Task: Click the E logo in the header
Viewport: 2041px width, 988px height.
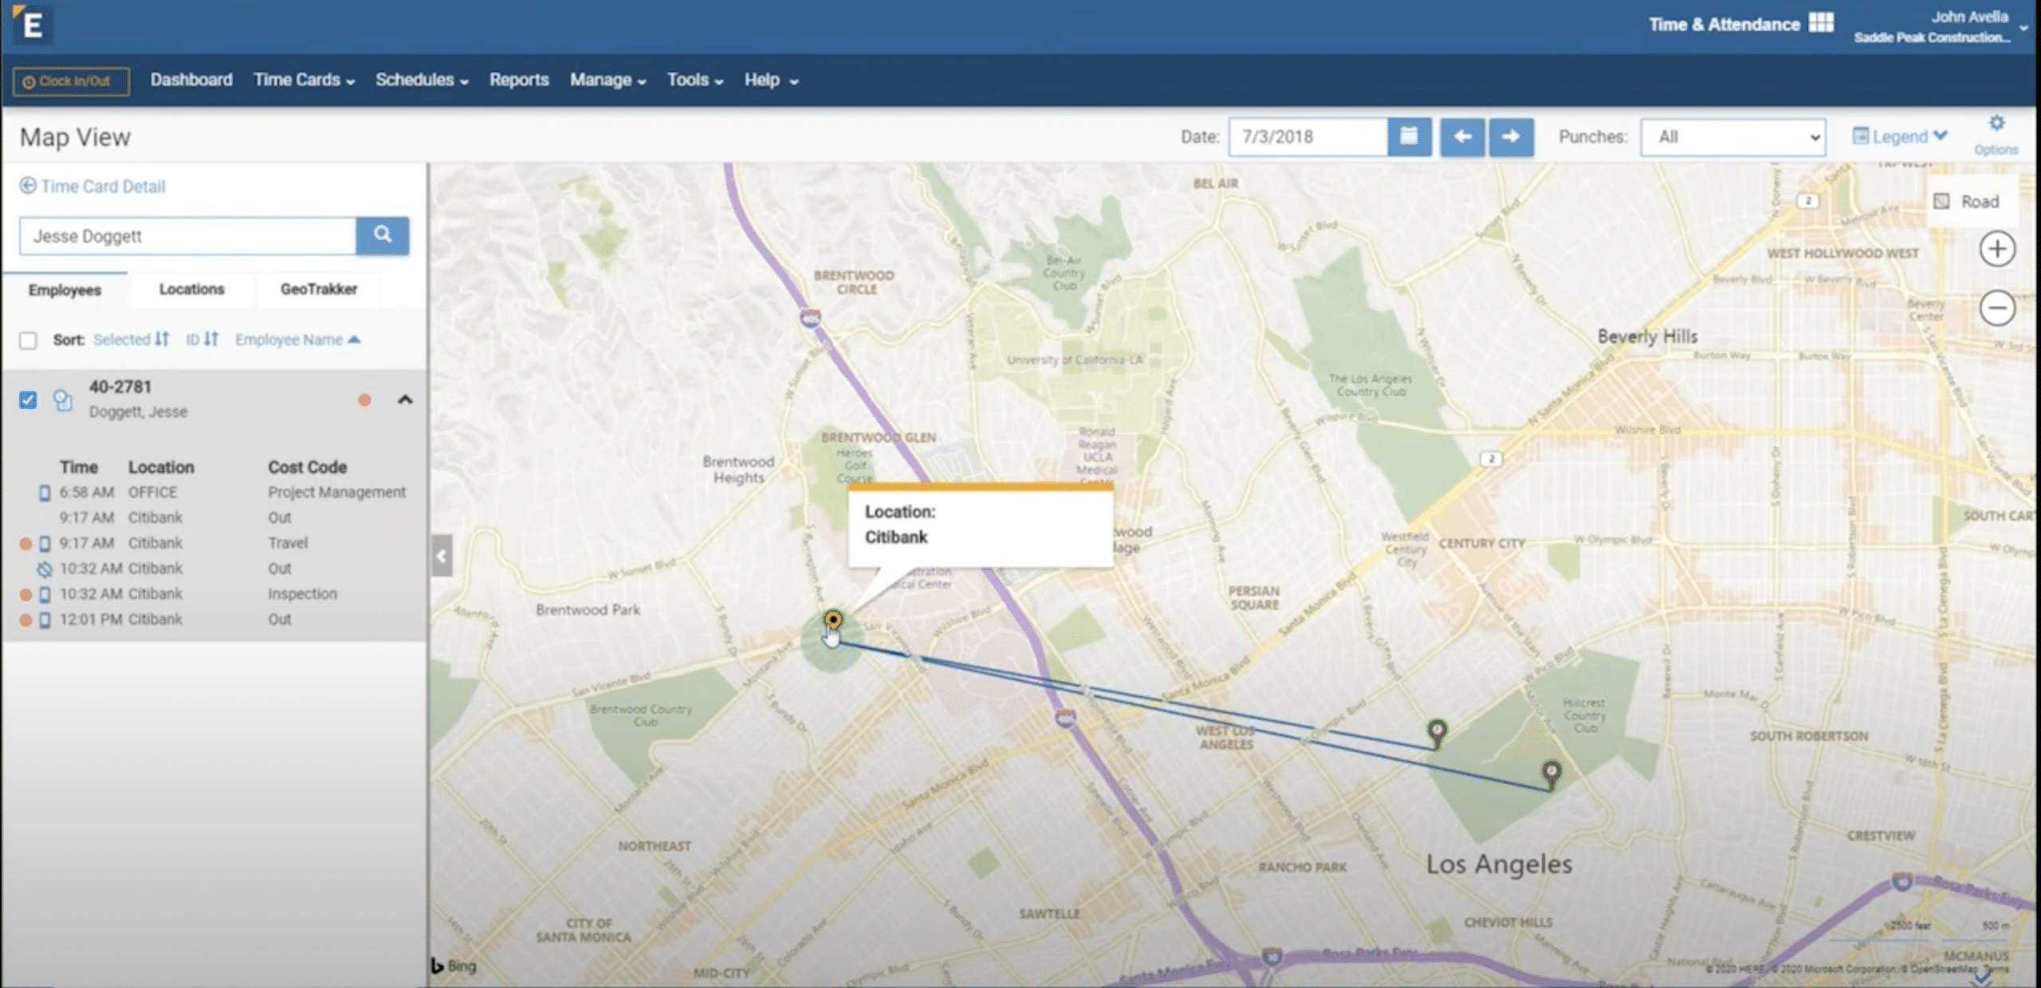Action: (x=32, y=25)
